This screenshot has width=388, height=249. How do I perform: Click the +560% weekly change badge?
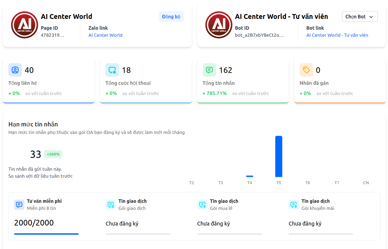[53, 154]
